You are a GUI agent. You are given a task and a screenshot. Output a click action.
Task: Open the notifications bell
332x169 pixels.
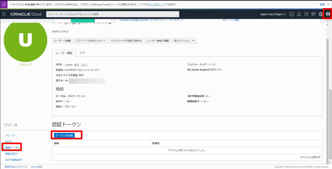(x=299, y=14)
